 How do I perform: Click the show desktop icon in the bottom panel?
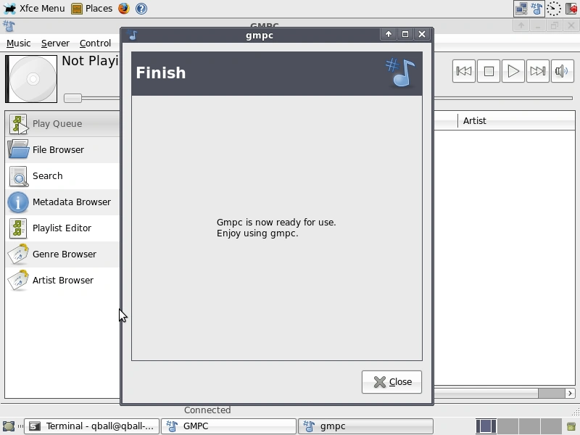[x=9, y=426]
